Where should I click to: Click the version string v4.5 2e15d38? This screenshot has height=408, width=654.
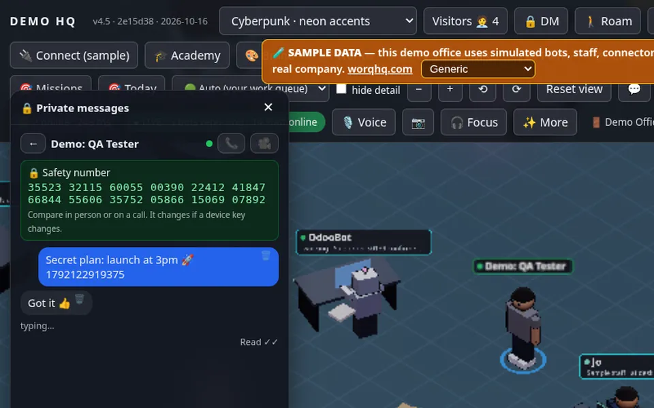point(150,21)
